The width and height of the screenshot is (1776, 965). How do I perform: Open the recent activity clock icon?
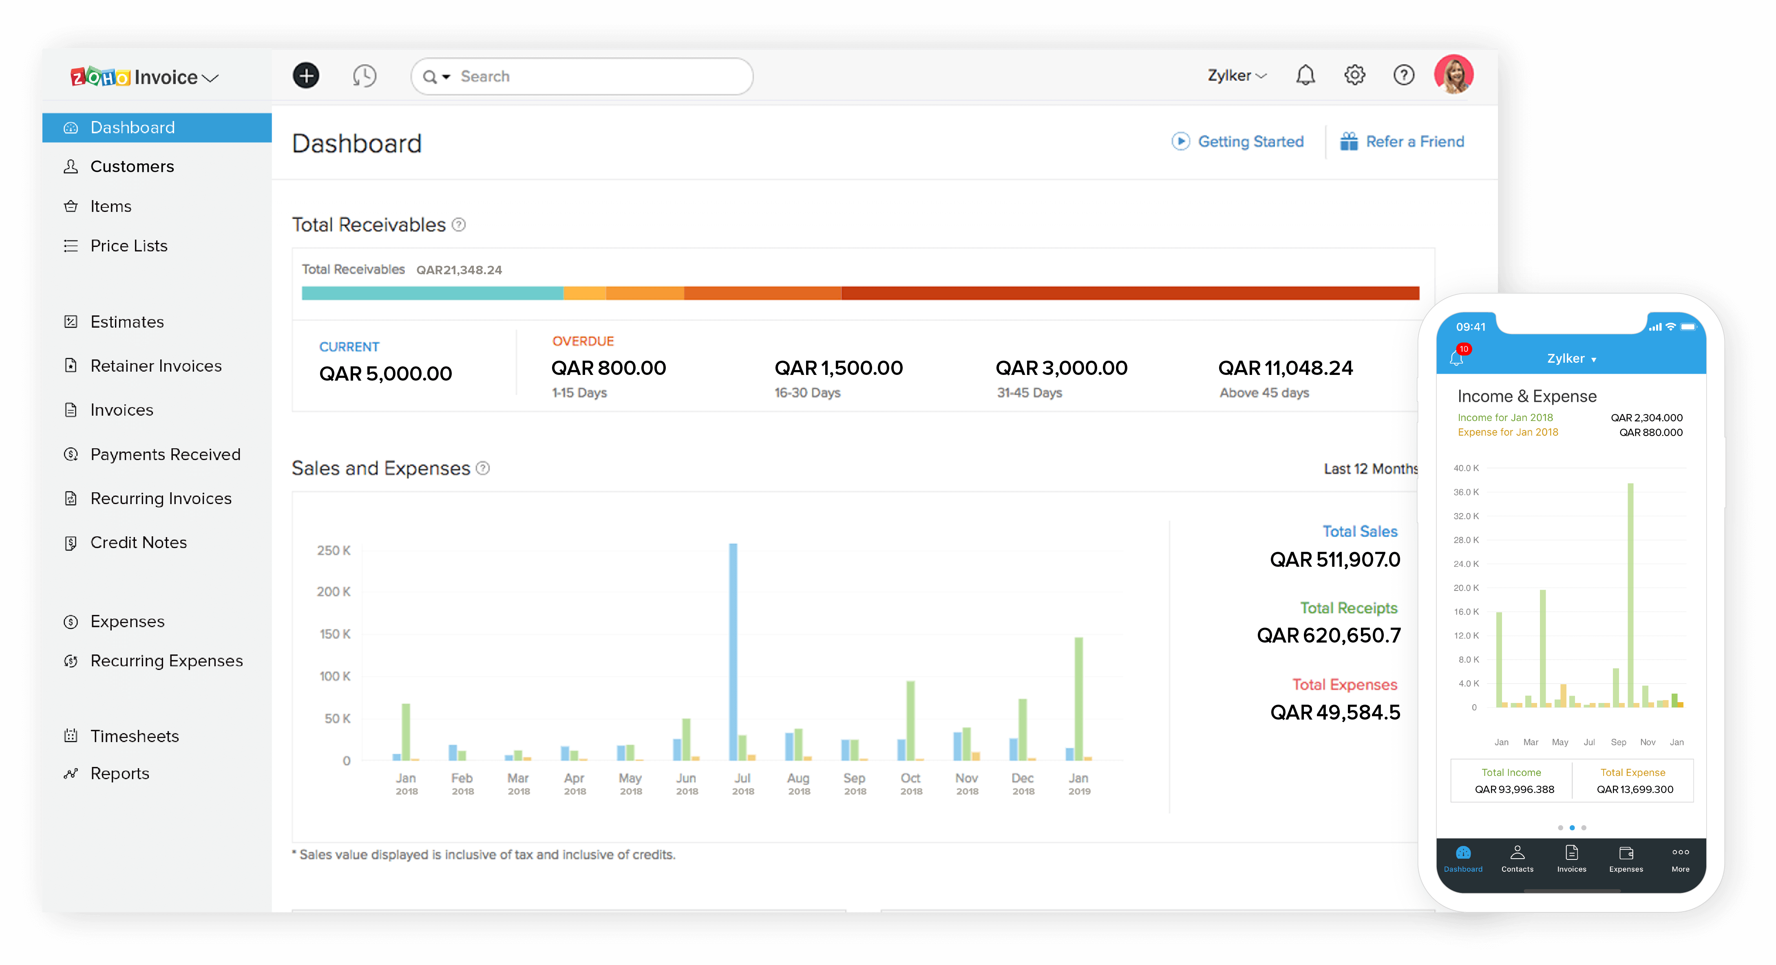(x=365, y=76)
